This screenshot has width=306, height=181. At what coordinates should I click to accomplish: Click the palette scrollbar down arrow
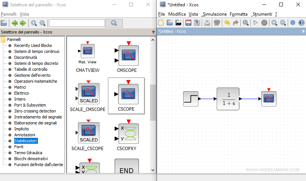point(153,170)
